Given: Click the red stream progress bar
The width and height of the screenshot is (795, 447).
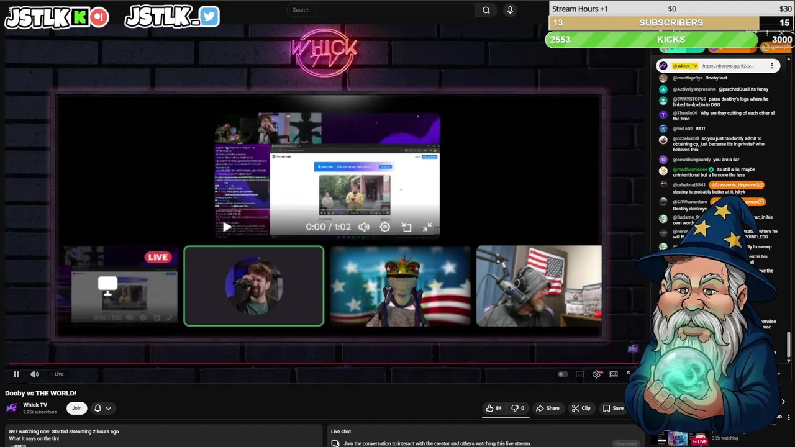Looking at the screenshot, I should (x=323, y=364).
